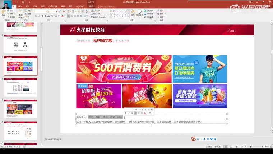Click the Sogou input method icon
The image size is (273, 154).
tap(193, 139)
